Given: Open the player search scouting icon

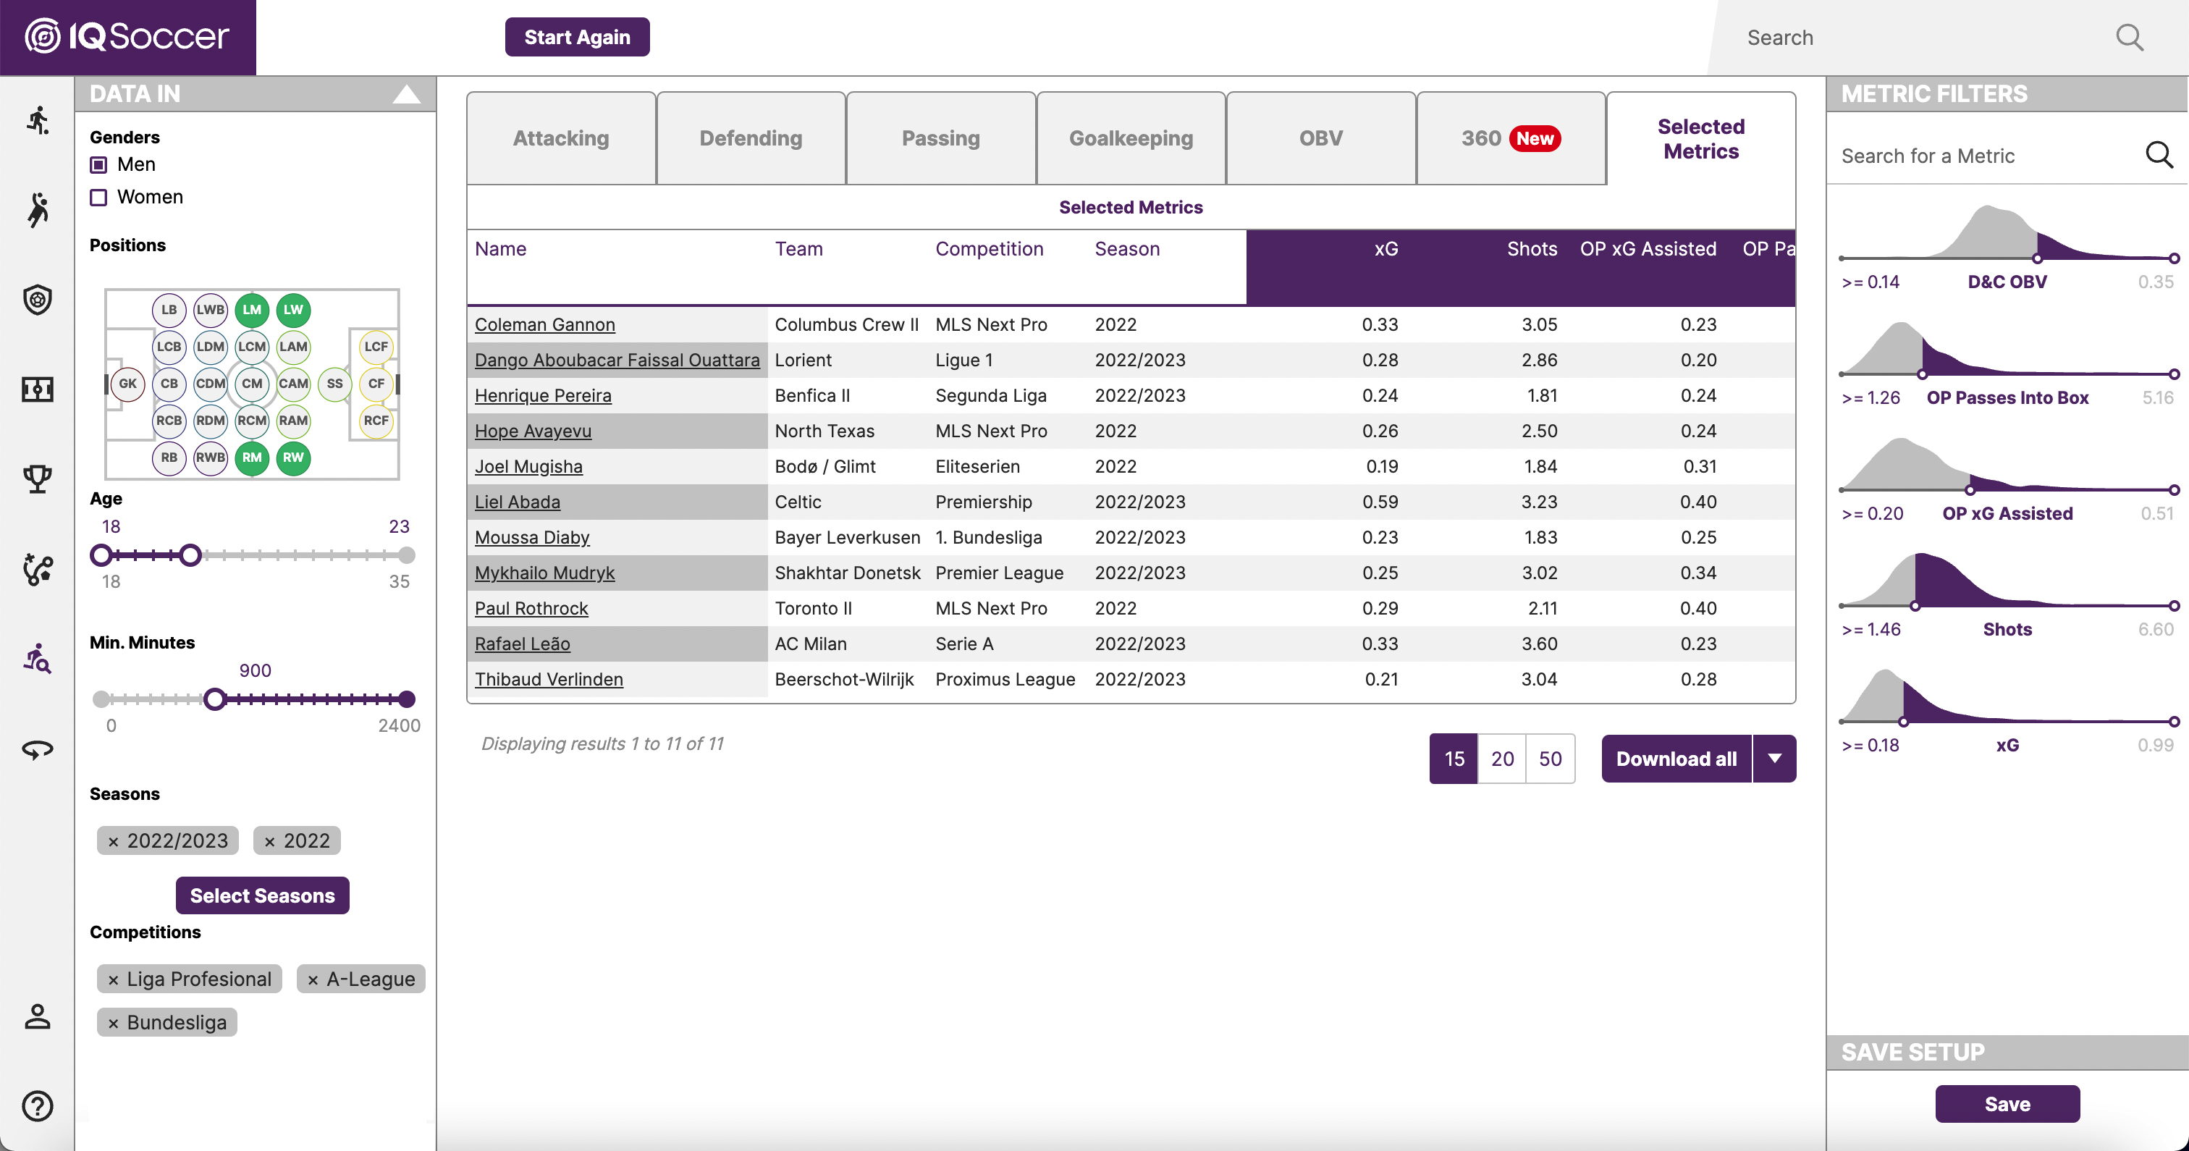Looking at the screenshot, I should [x=38, y=659].
